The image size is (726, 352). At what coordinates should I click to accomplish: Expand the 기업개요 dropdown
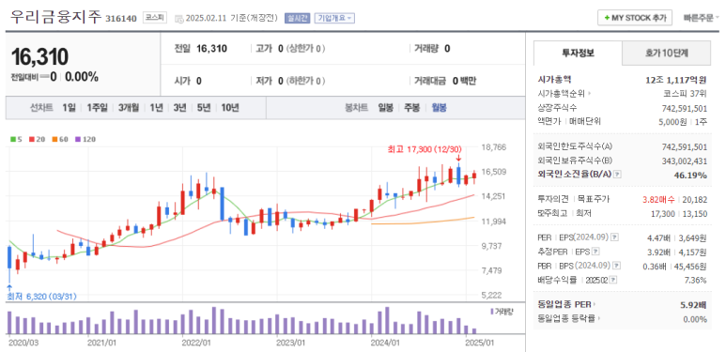point(334,18)
